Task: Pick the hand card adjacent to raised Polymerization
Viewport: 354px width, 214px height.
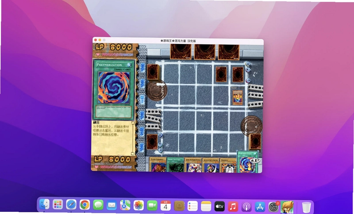Action: click(x=228, y=165)
